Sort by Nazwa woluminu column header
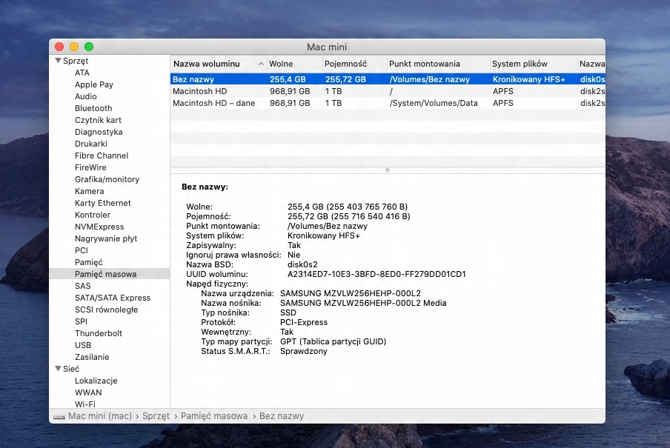 pyautogui.click(x=213, y=64)
